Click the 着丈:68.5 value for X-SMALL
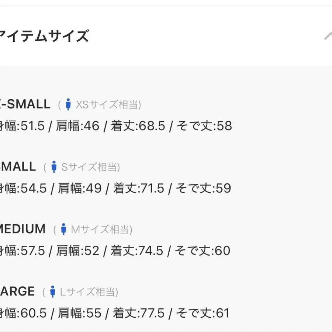The width and height of the screenshot is (332, 332). coord(138,126)
